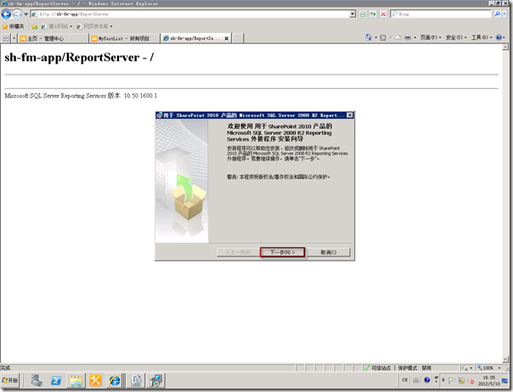Image resolution: width=513 pixels, height=392 pixels.
Task: Click the search magnifier button
Action: pyautogui.click(x=498, y=14)
